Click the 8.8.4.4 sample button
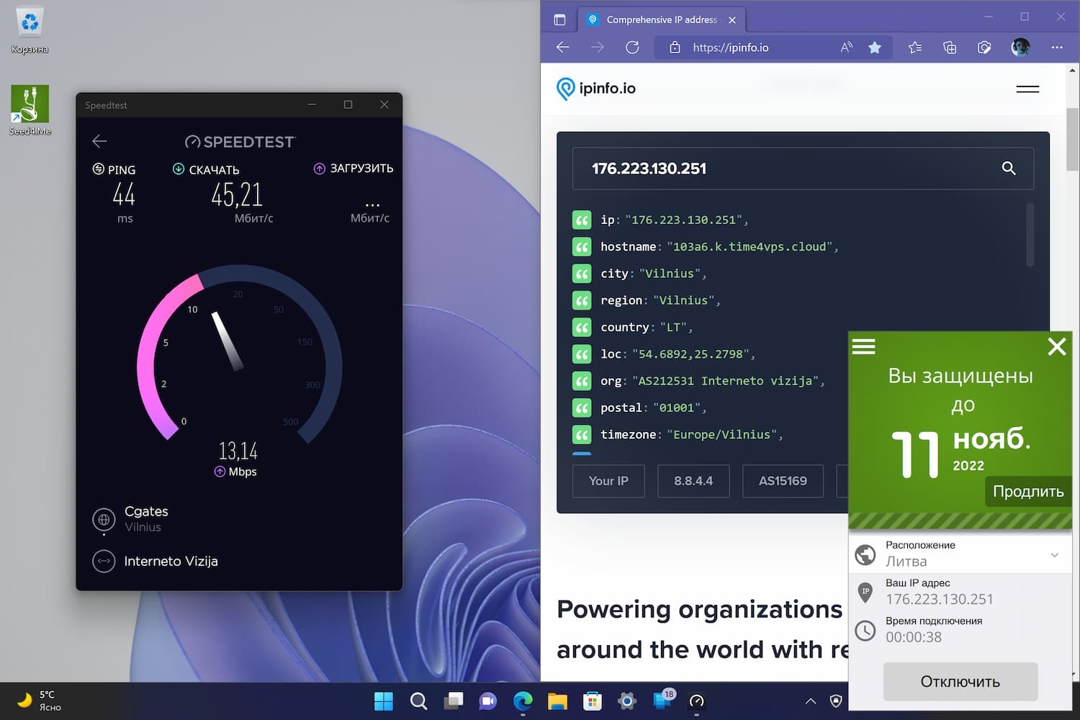 (x=693, y=481)
